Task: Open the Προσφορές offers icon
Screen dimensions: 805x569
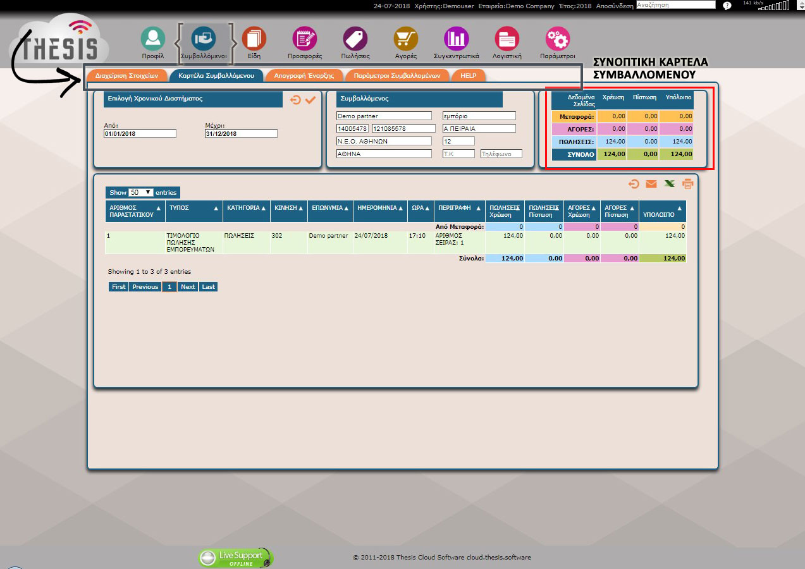Action: (305, 39)
